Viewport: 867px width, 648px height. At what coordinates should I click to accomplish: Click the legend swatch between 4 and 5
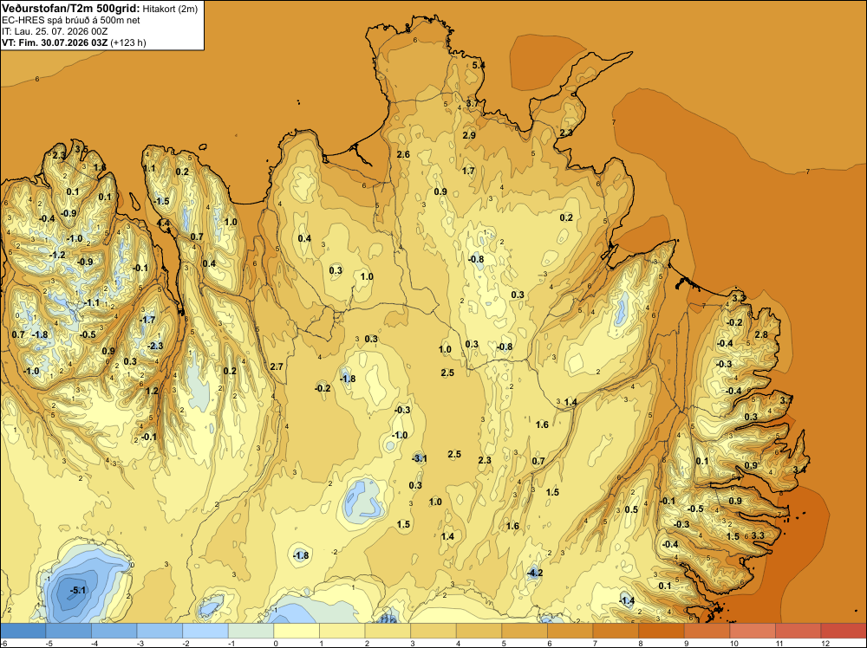[479, 631]
